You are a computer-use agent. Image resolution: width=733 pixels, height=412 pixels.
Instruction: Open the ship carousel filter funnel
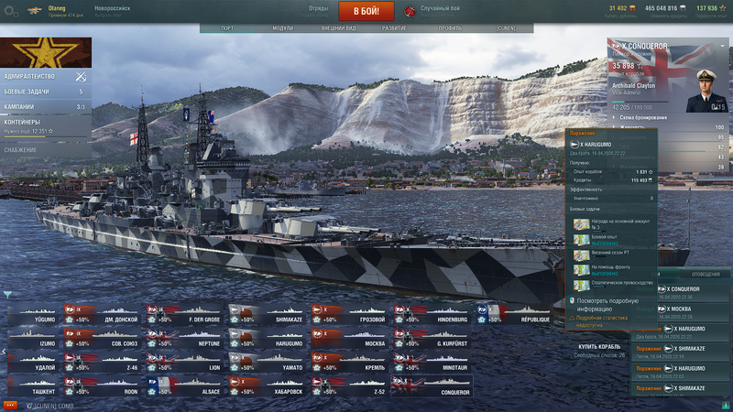point(7,294)
